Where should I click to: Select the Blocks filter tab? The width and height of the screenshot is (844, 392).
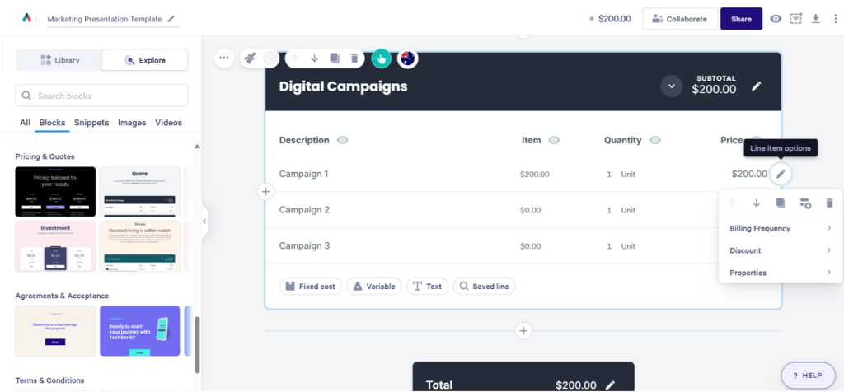point(52,123)
